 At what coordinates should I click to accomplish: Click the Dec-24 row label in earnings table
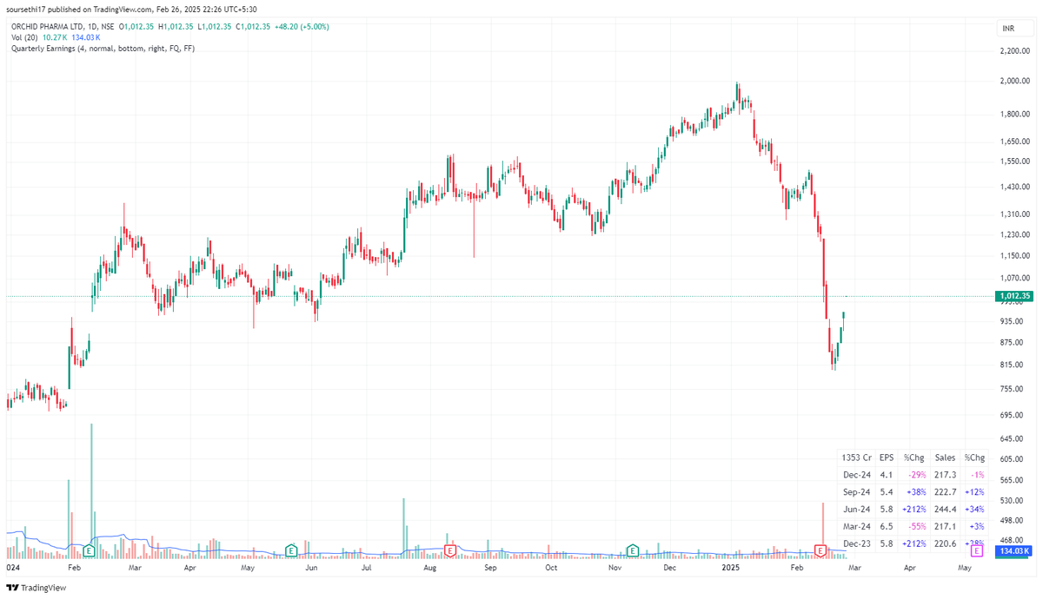[x=857, y=475]
